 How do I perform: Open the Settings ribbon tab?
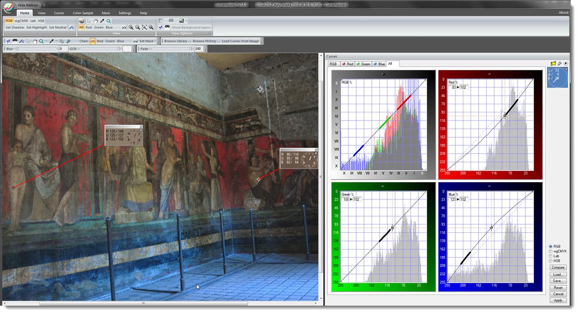coord(125,13)
